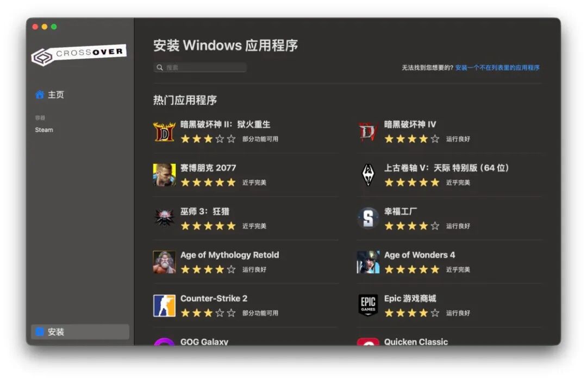The width and height of the screenshot is (587, 380).
Task: Click the Diablo II Resurrected game icon
Action: click(x=164, y=132)
